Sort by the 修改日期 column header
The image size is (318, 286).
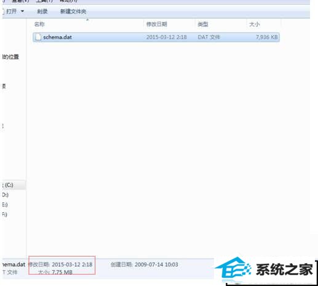click(x=157, y=25)
